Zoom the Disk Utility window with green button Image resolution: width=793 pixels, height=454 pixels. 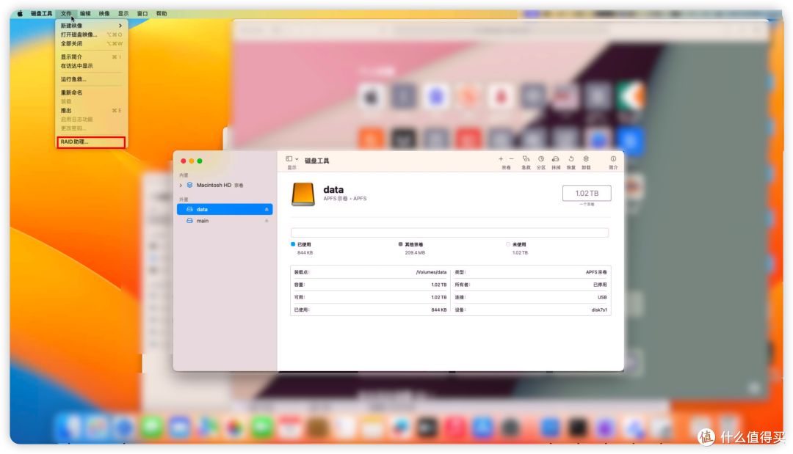click(200, 161)
